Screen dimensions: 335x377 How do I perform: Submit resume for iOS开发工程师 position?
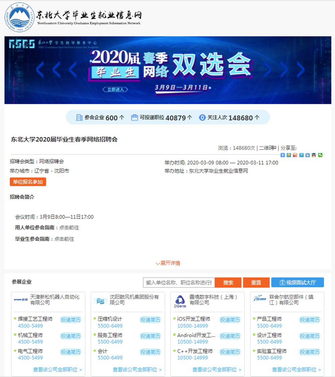pyautogui.click(x=230, y=320)
